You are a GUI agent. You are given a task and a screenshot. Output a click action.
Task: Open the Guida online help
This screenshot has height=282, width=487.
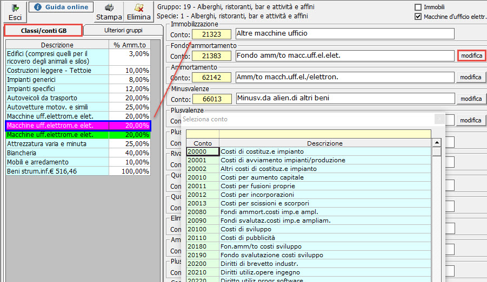pyautogui.click(x=61, y=7)
